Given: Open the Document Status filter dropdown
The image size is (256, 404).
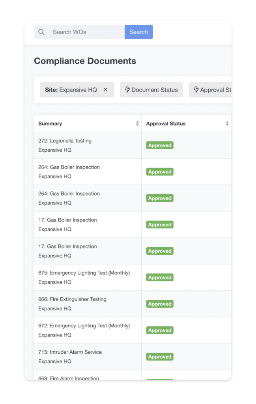Looking at the screenshot, I should click(151, 90).
